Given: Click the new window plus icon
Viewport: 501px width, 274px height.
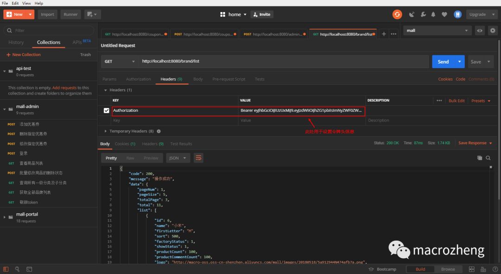Looking at the screenshot, I should coord(92,14).
